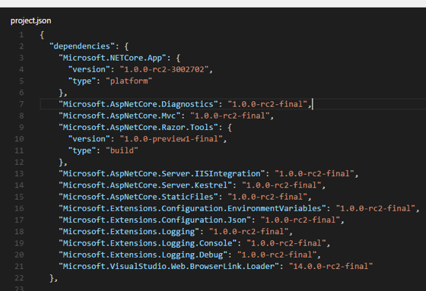Click version value on the Kestrel line

pyautogui.click(x=281, y=185)
